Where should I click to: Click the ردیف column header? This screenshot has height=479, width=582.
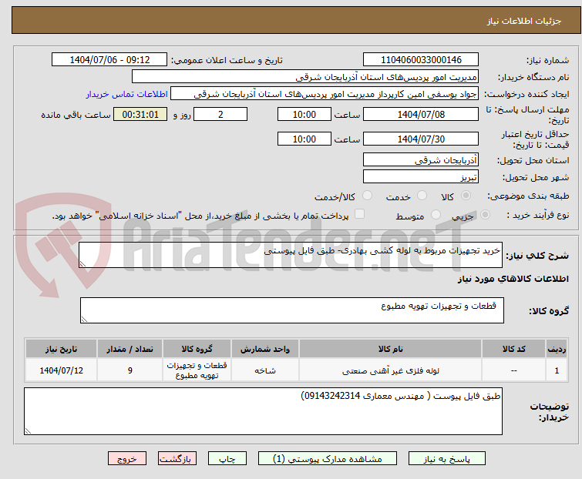click(x=557, y=349)
